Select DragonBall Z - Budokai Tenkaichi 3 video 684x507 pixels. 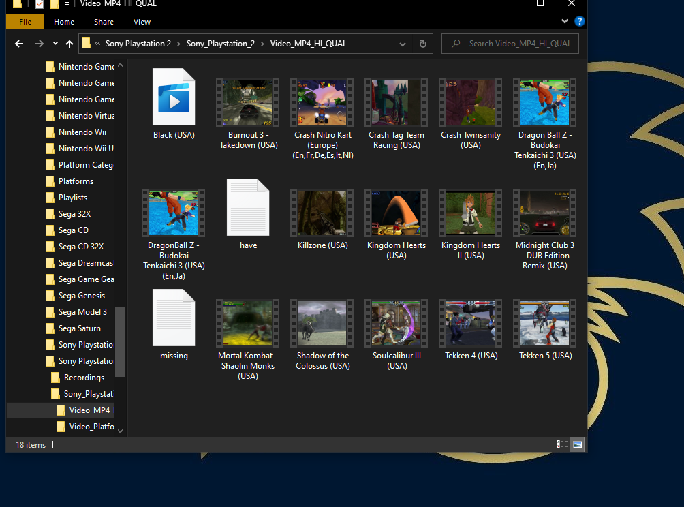pos(174,213)
